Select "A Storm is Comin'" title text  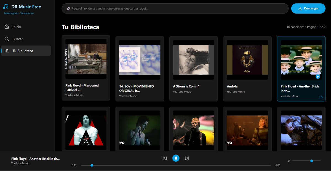coord(186,86)
